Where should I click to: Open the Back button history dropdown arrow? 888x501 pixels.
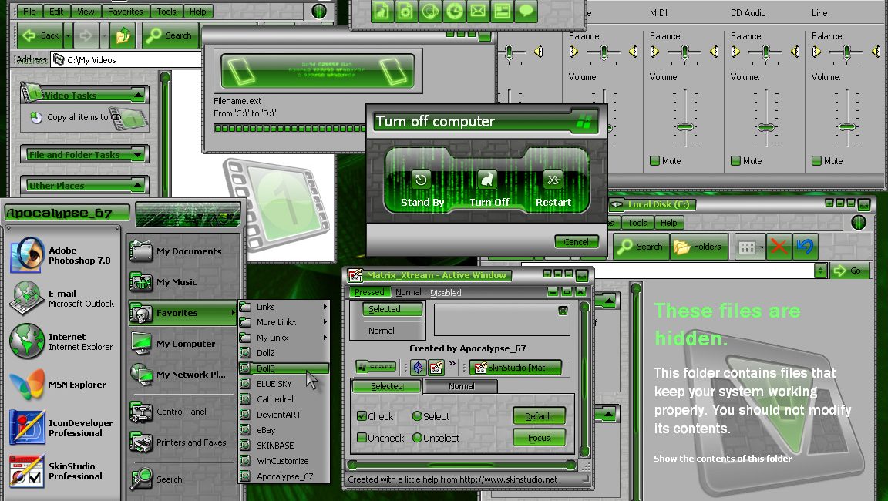pos(69,35)
